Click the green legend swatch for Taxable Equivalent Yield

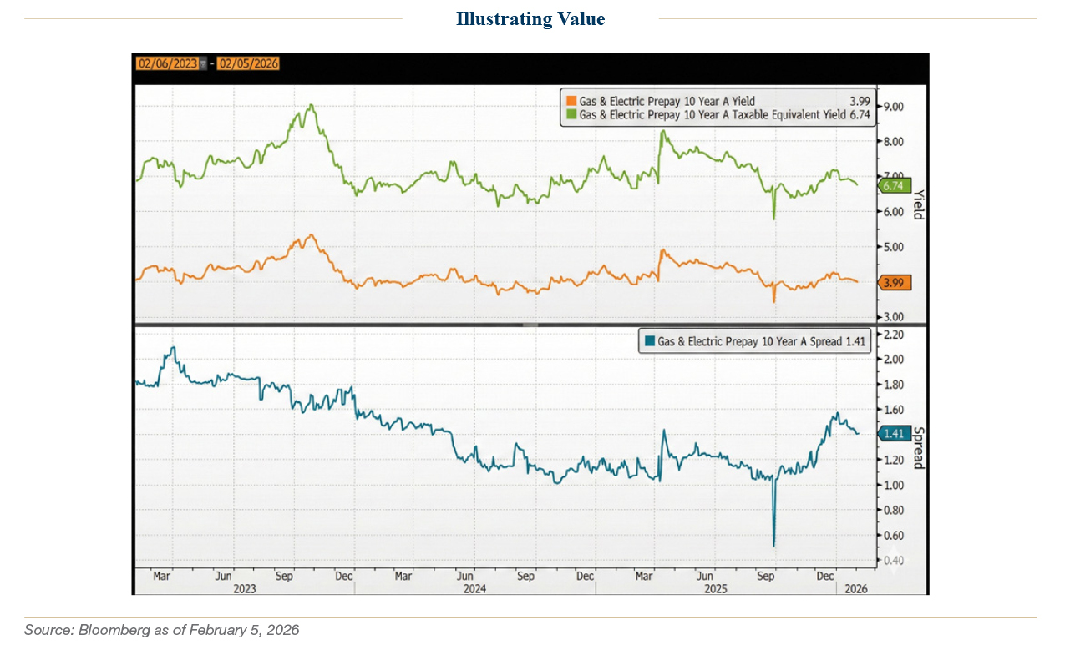(x=571, y=115)
